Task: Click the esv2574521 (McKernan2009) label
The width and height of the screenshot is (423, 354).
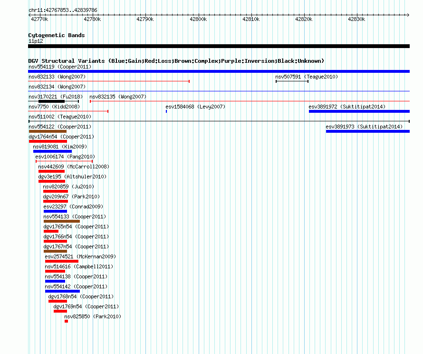Action: tap(80, 256)
